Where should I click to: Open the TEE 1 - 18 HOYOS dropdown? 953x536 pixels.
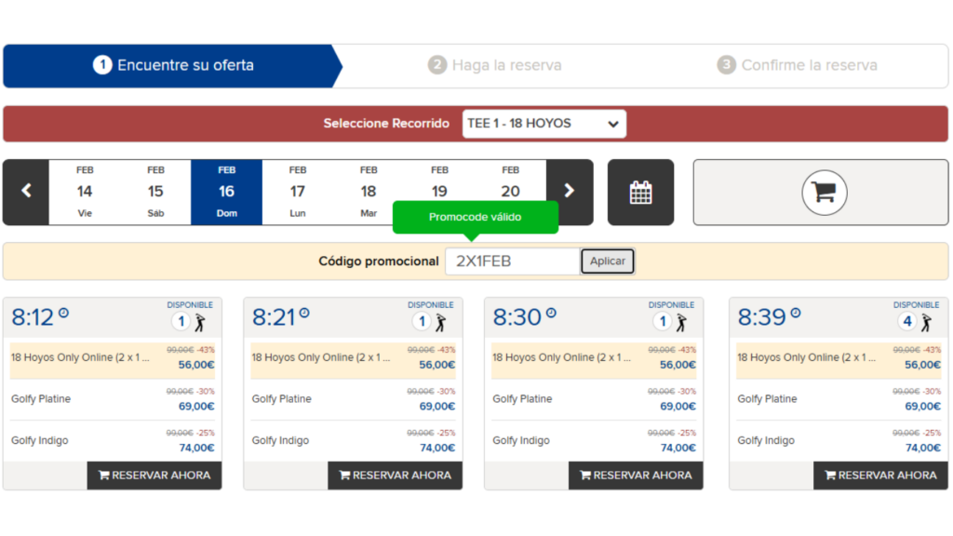click(544, 124)
